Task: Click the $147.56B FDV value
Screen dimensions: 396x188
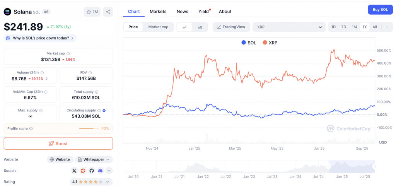Action: [86, 79]
